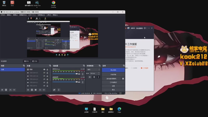Screen dimensions: 208x117
Task: Open the transition three-dot options menu
Action: (99, 77)
